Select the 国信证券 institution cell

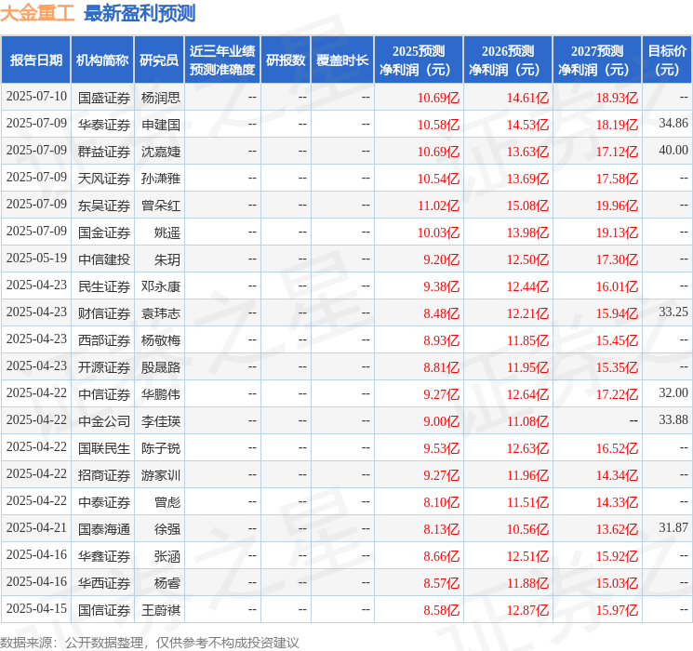click(104, 610)
